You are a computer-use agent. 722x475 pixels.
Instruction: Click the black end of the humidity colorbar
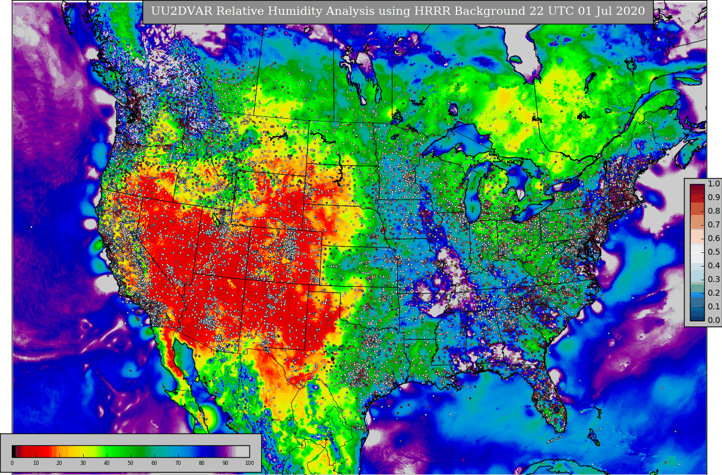pos(14,451)
